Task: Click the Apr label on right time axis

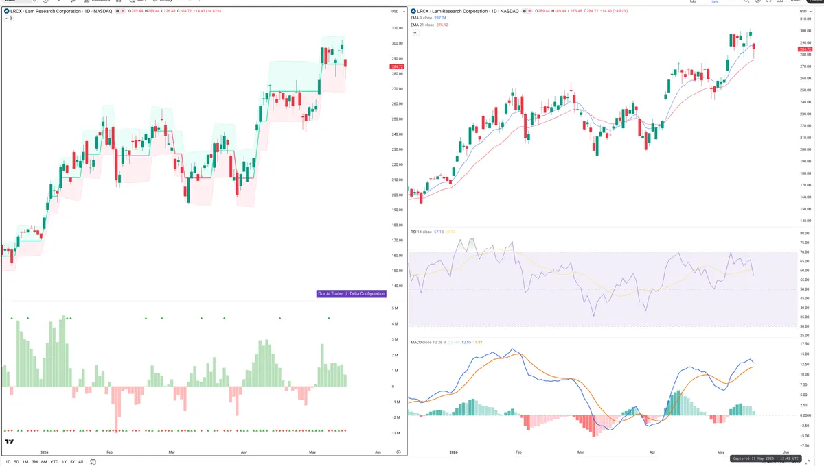Action: [652, 452]
